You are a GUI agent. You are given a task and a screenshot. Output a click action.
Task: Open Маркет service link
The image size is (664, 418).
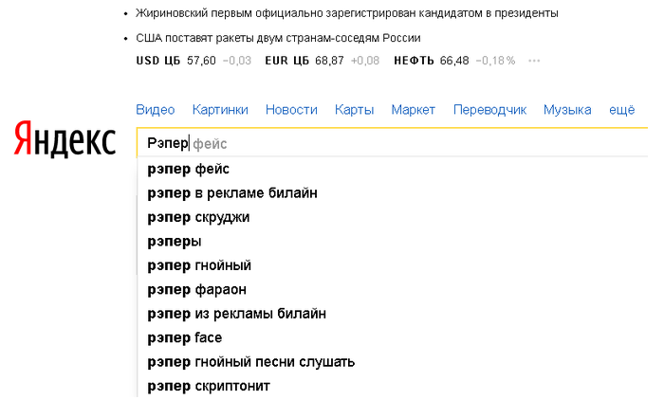[413, 110]
